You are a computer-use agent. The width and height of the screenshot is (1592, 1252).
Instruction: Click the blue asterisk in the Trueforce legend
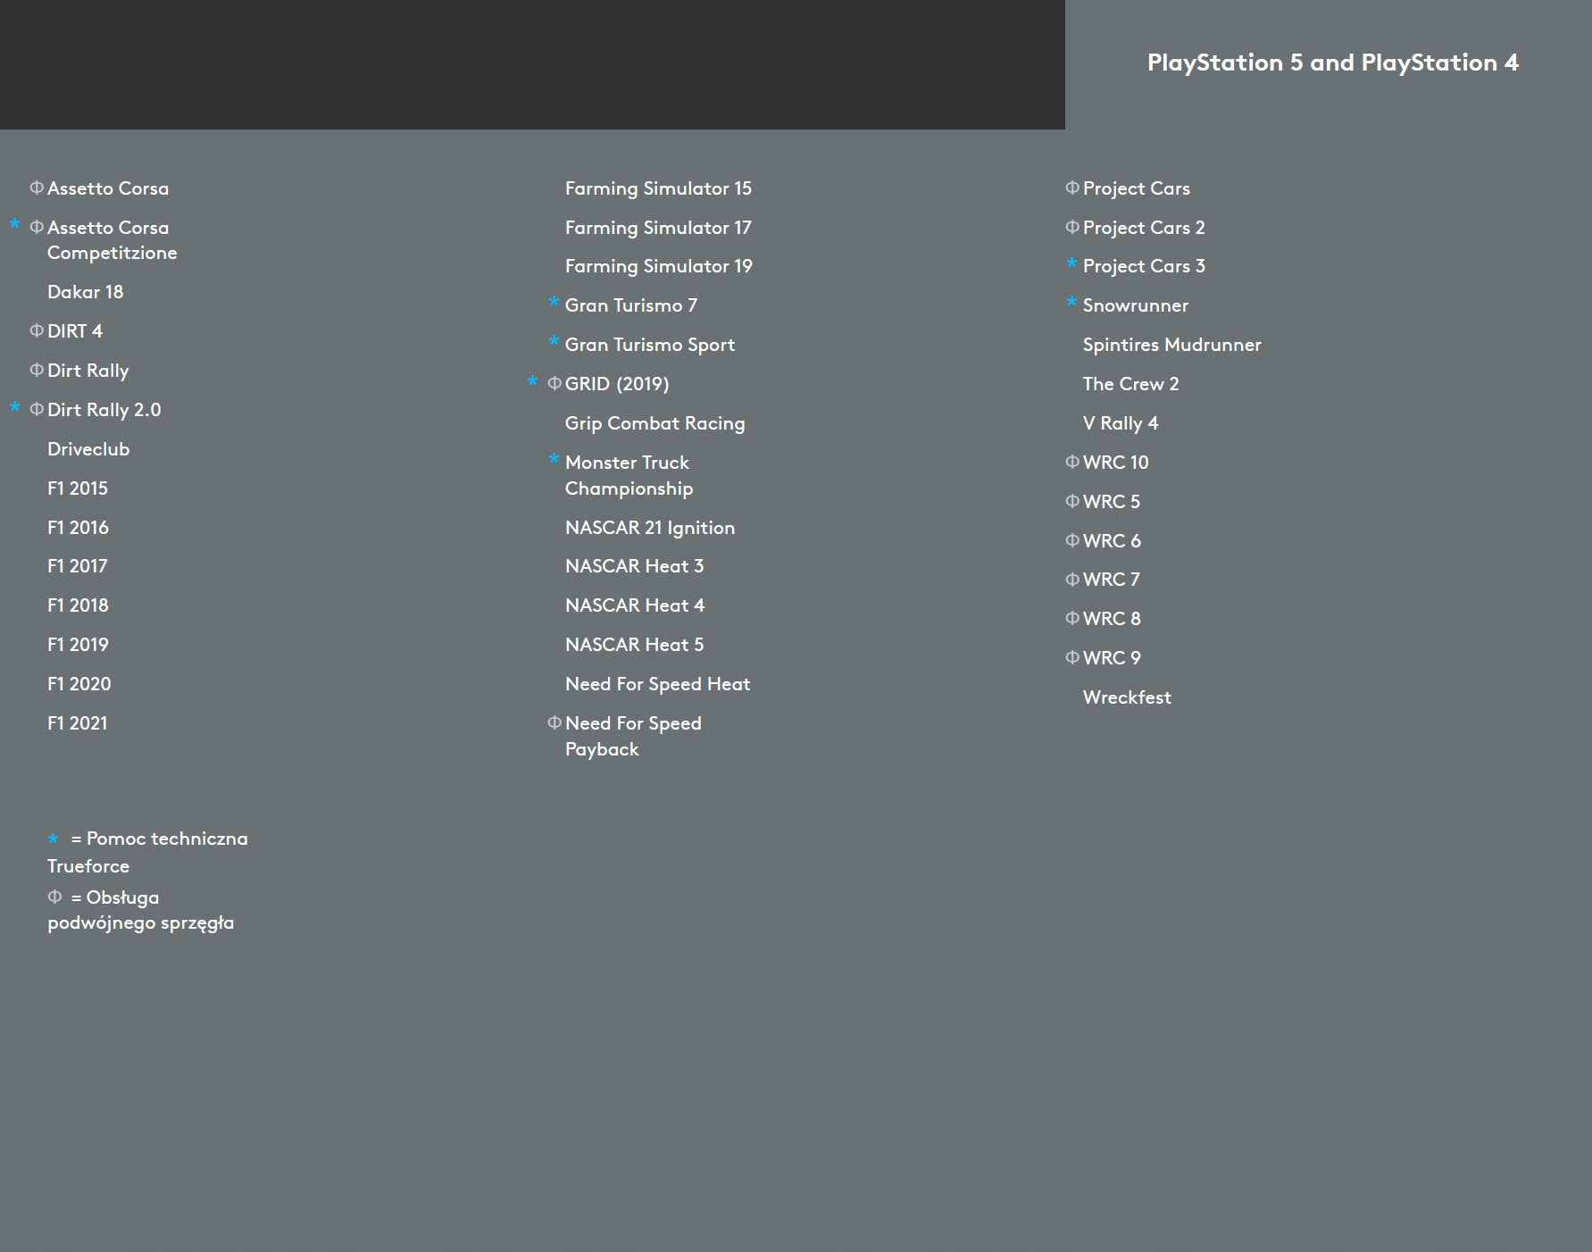pos(54,839)
